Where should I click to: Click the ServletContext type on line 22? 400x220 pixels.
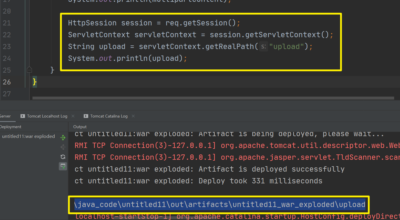[x=99, y=35]
